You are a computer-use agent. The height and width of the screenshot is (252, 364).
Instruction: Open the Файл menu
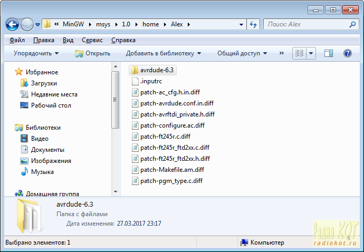[17, 40]
